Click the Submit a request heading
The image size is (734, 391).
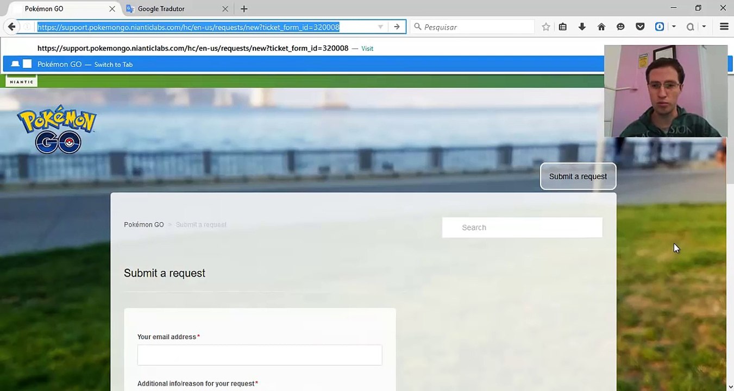pos(165,273)
